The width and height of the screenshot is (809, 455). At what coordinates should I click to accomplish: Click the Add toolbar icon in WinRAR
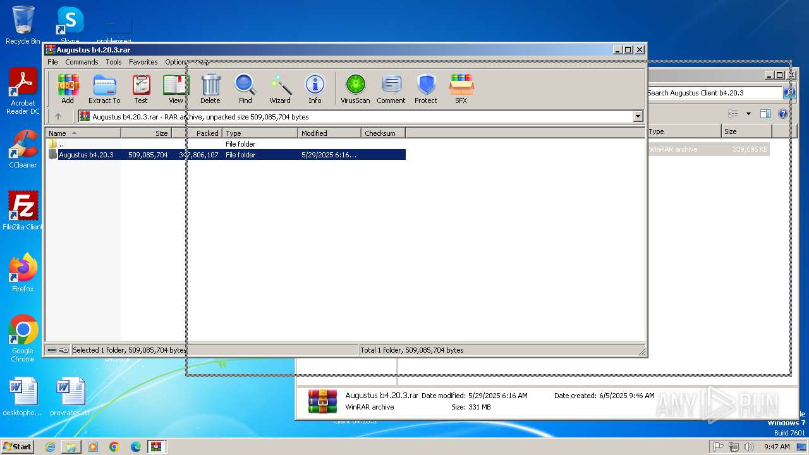(x=68, y=88)
